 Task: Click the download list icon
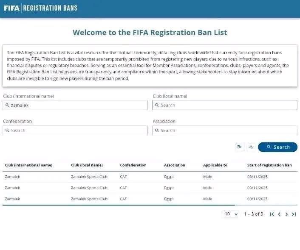click(x=251, y=147)
